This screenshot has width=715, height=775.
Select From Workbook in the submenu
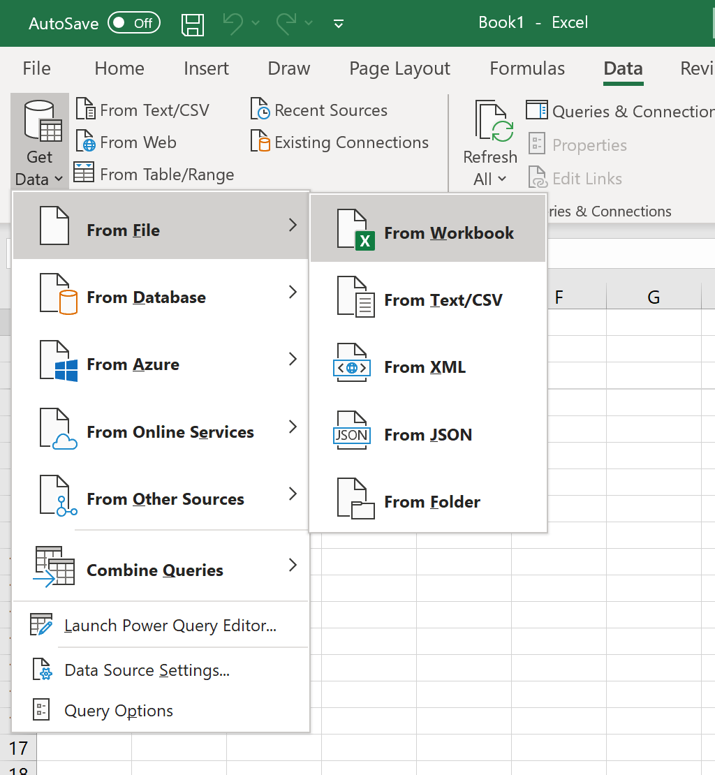(x=428, y=229)
